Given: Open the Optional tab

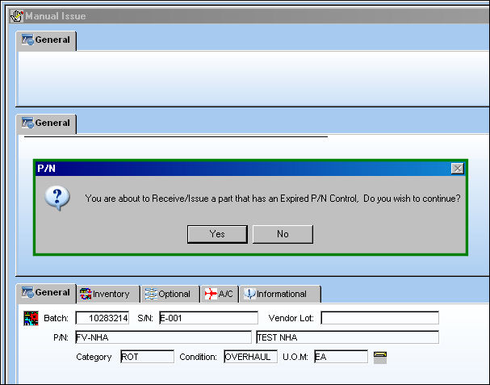Looking at the screenshot, I should [170, 294].
